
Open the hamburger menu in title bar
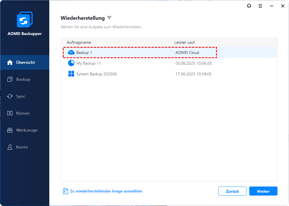tap(260, 6)
